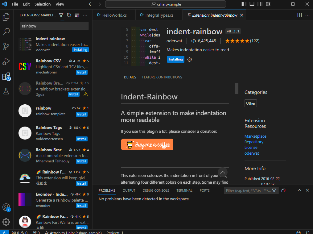Filter extensions with the funnel icon

pos(61,15)
